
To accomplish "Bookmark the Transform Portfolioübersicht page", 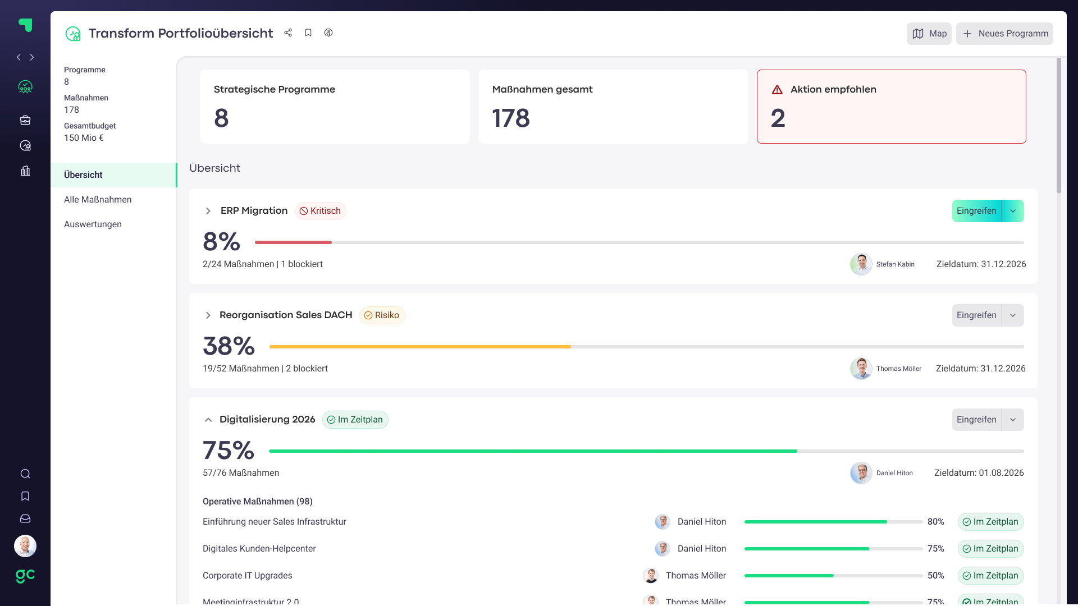I will pos(308,33).
